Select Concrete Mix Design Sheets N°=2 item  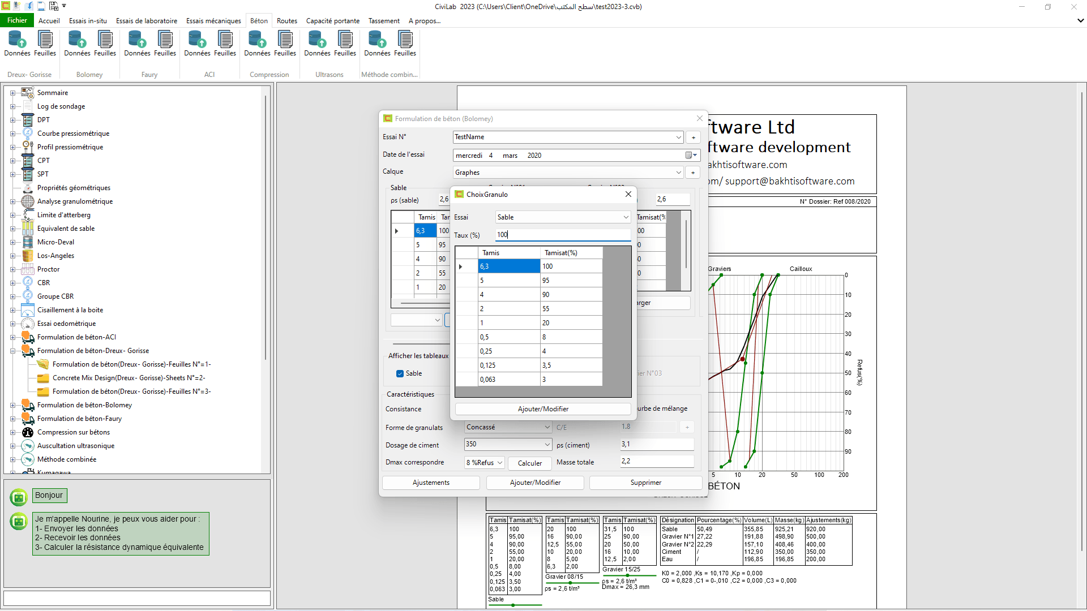click(129, 378)
